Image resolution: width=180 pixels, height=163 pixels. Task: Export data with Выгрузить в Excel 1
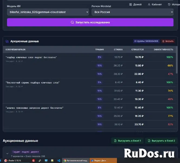(x=127, y=141)
